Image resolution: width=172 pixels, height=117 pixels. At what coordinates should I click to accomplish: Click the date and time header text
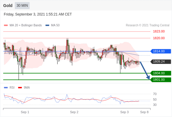click(38, 14)
